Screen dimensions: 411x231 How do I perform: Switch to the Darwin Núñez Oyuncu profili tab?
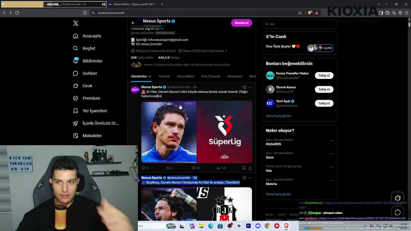132,4
